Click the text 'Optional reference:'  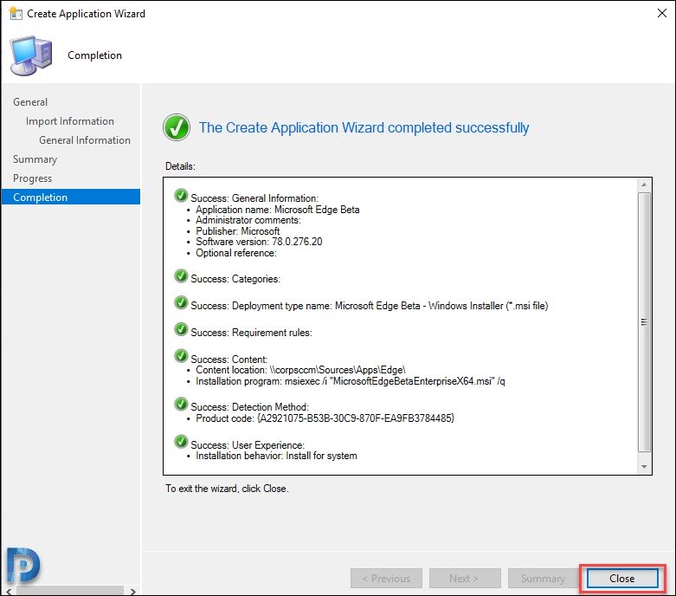236,253
